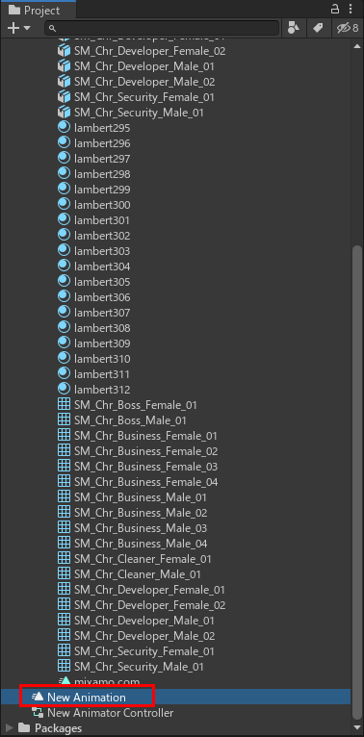Click the SM_Chr_Boss_Male_01 mesh grid icon

64,420
